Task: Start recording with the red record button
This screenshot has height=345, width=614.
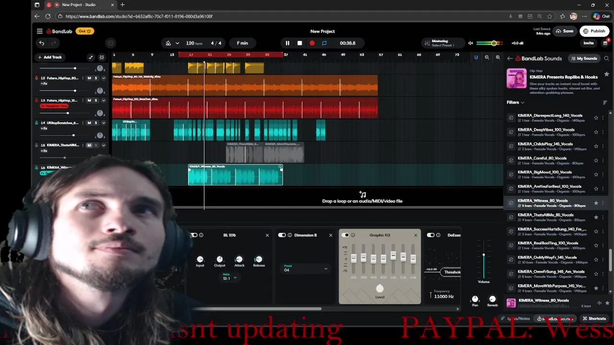Action: (312, 43)
